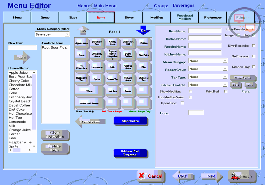The width and height of the screenshot is (265, 185).
Task: Select the Tomato Juice menu button
Action: click(128, 79)
